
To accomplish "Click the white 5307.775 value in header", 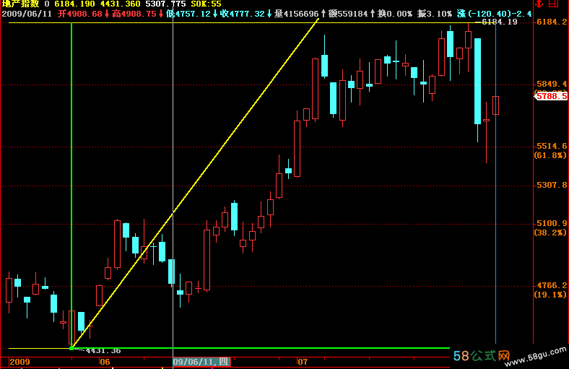I will pyautogui.click(x=165, y=4).
